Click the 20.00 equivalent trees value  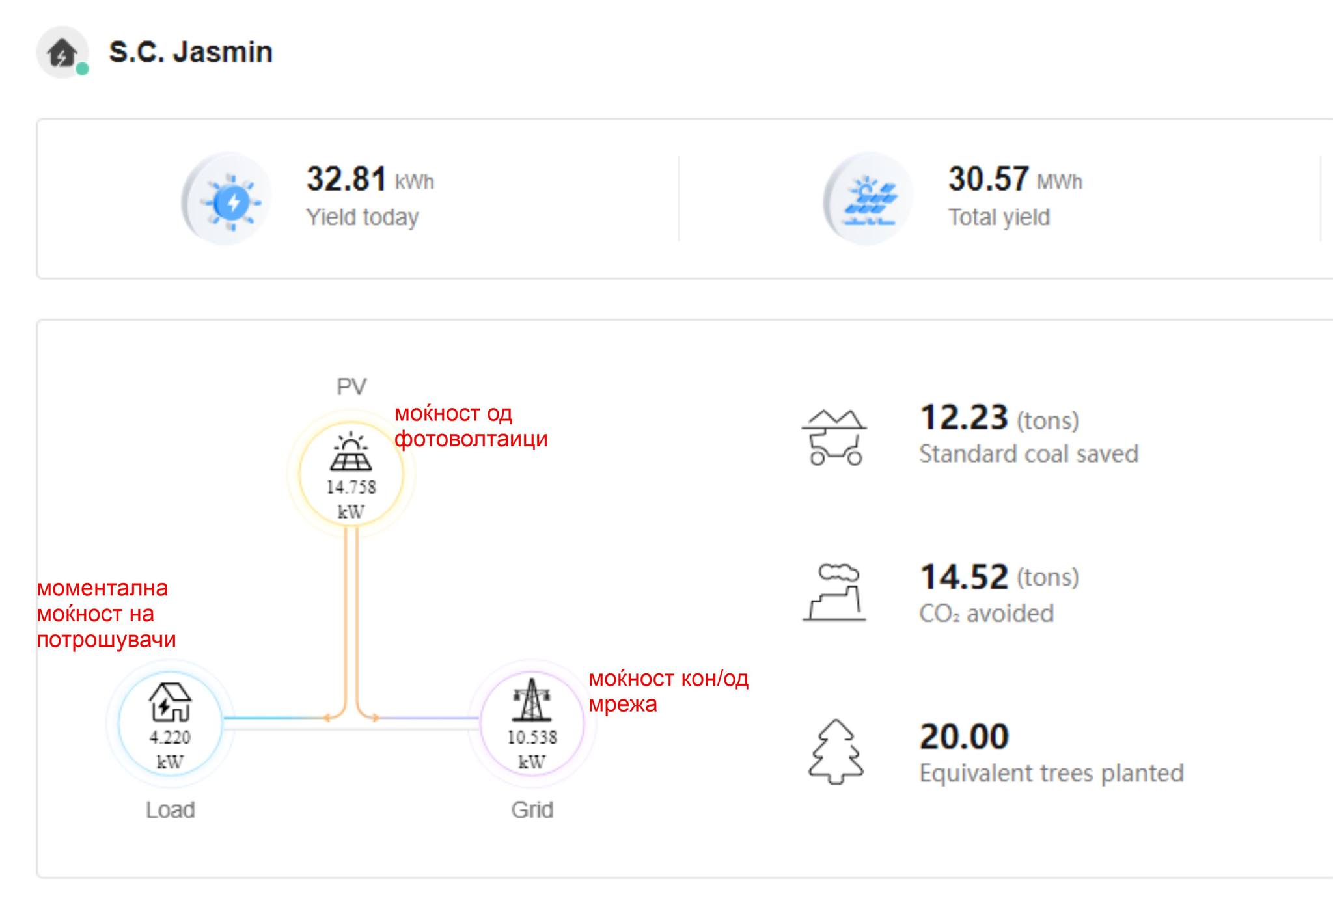(x=964, y=736)
